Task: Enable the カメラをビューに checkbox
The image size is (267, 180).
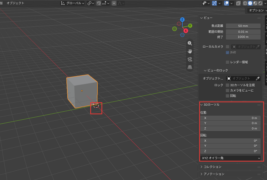Action: pyautogui.click(x=227, y=91)
